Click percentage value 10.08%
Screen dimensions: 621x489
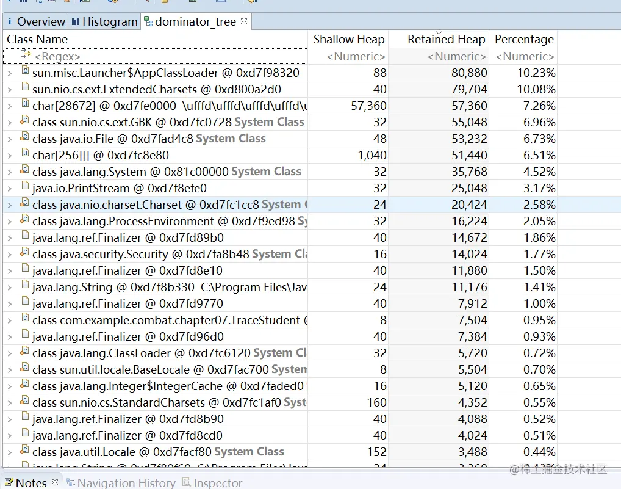coord(536,90)
